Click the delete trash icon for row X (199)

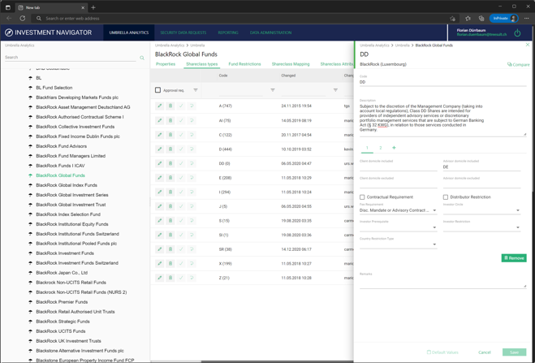(170, 264)
